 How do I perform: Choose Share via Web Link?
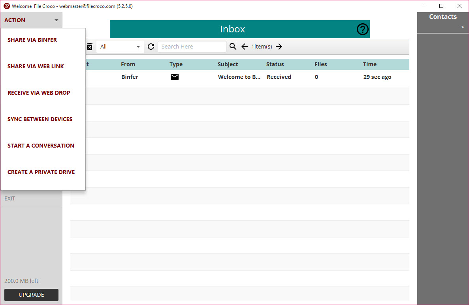click(36, 66)
